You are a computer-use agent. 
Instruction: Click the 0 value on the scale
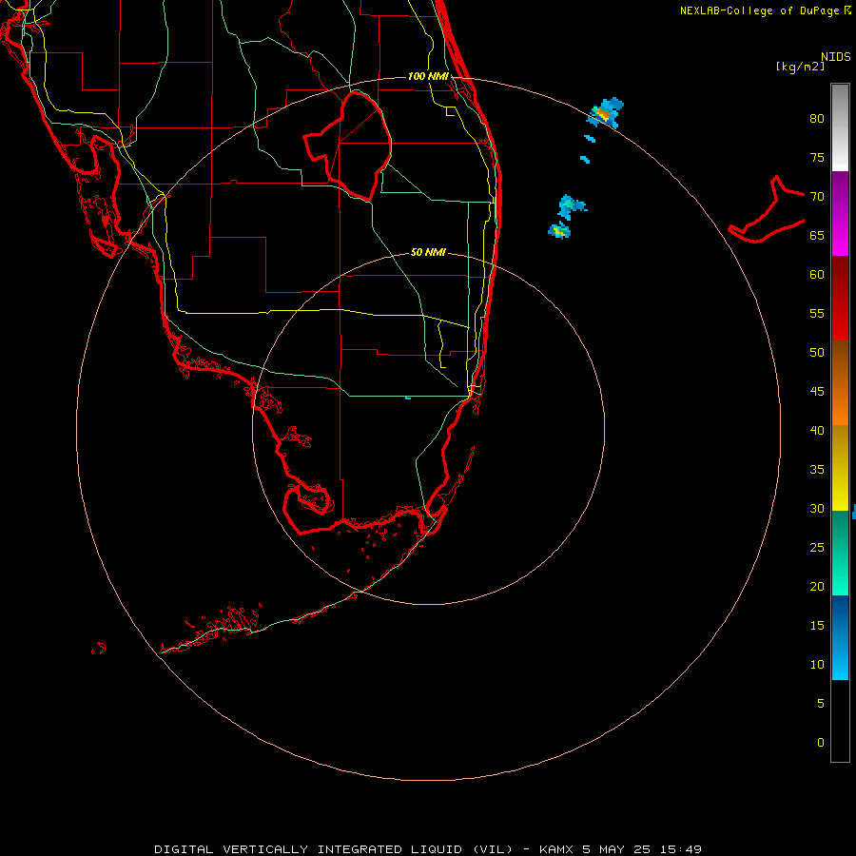821,743
